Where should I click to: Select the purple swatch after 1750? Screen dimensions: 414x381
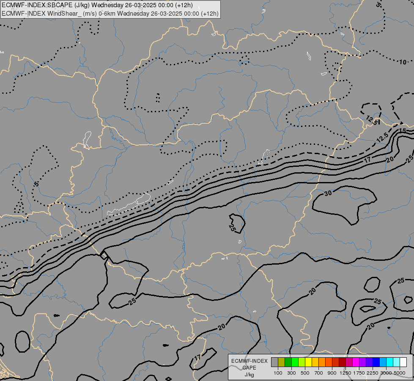(x=363, y=362)
